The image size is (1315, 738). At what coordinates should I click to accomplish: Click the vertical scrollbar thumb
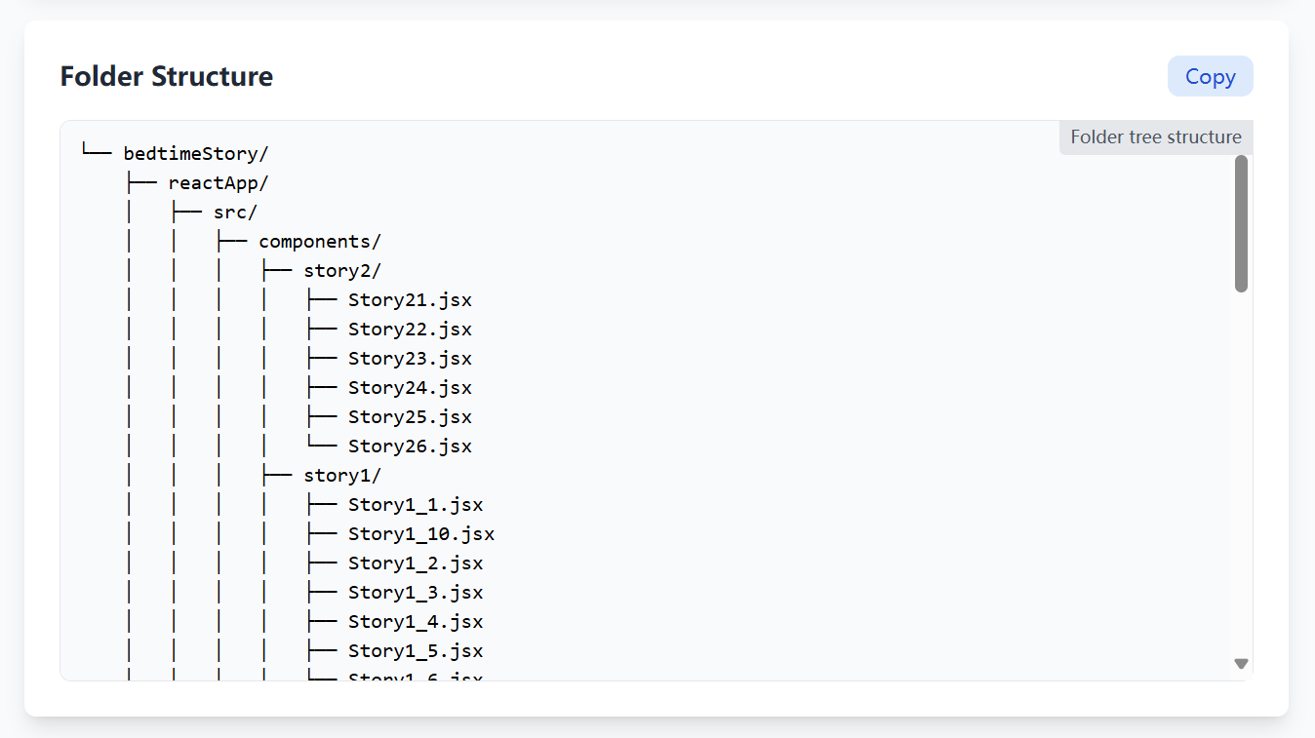(x=1241, y=223)
